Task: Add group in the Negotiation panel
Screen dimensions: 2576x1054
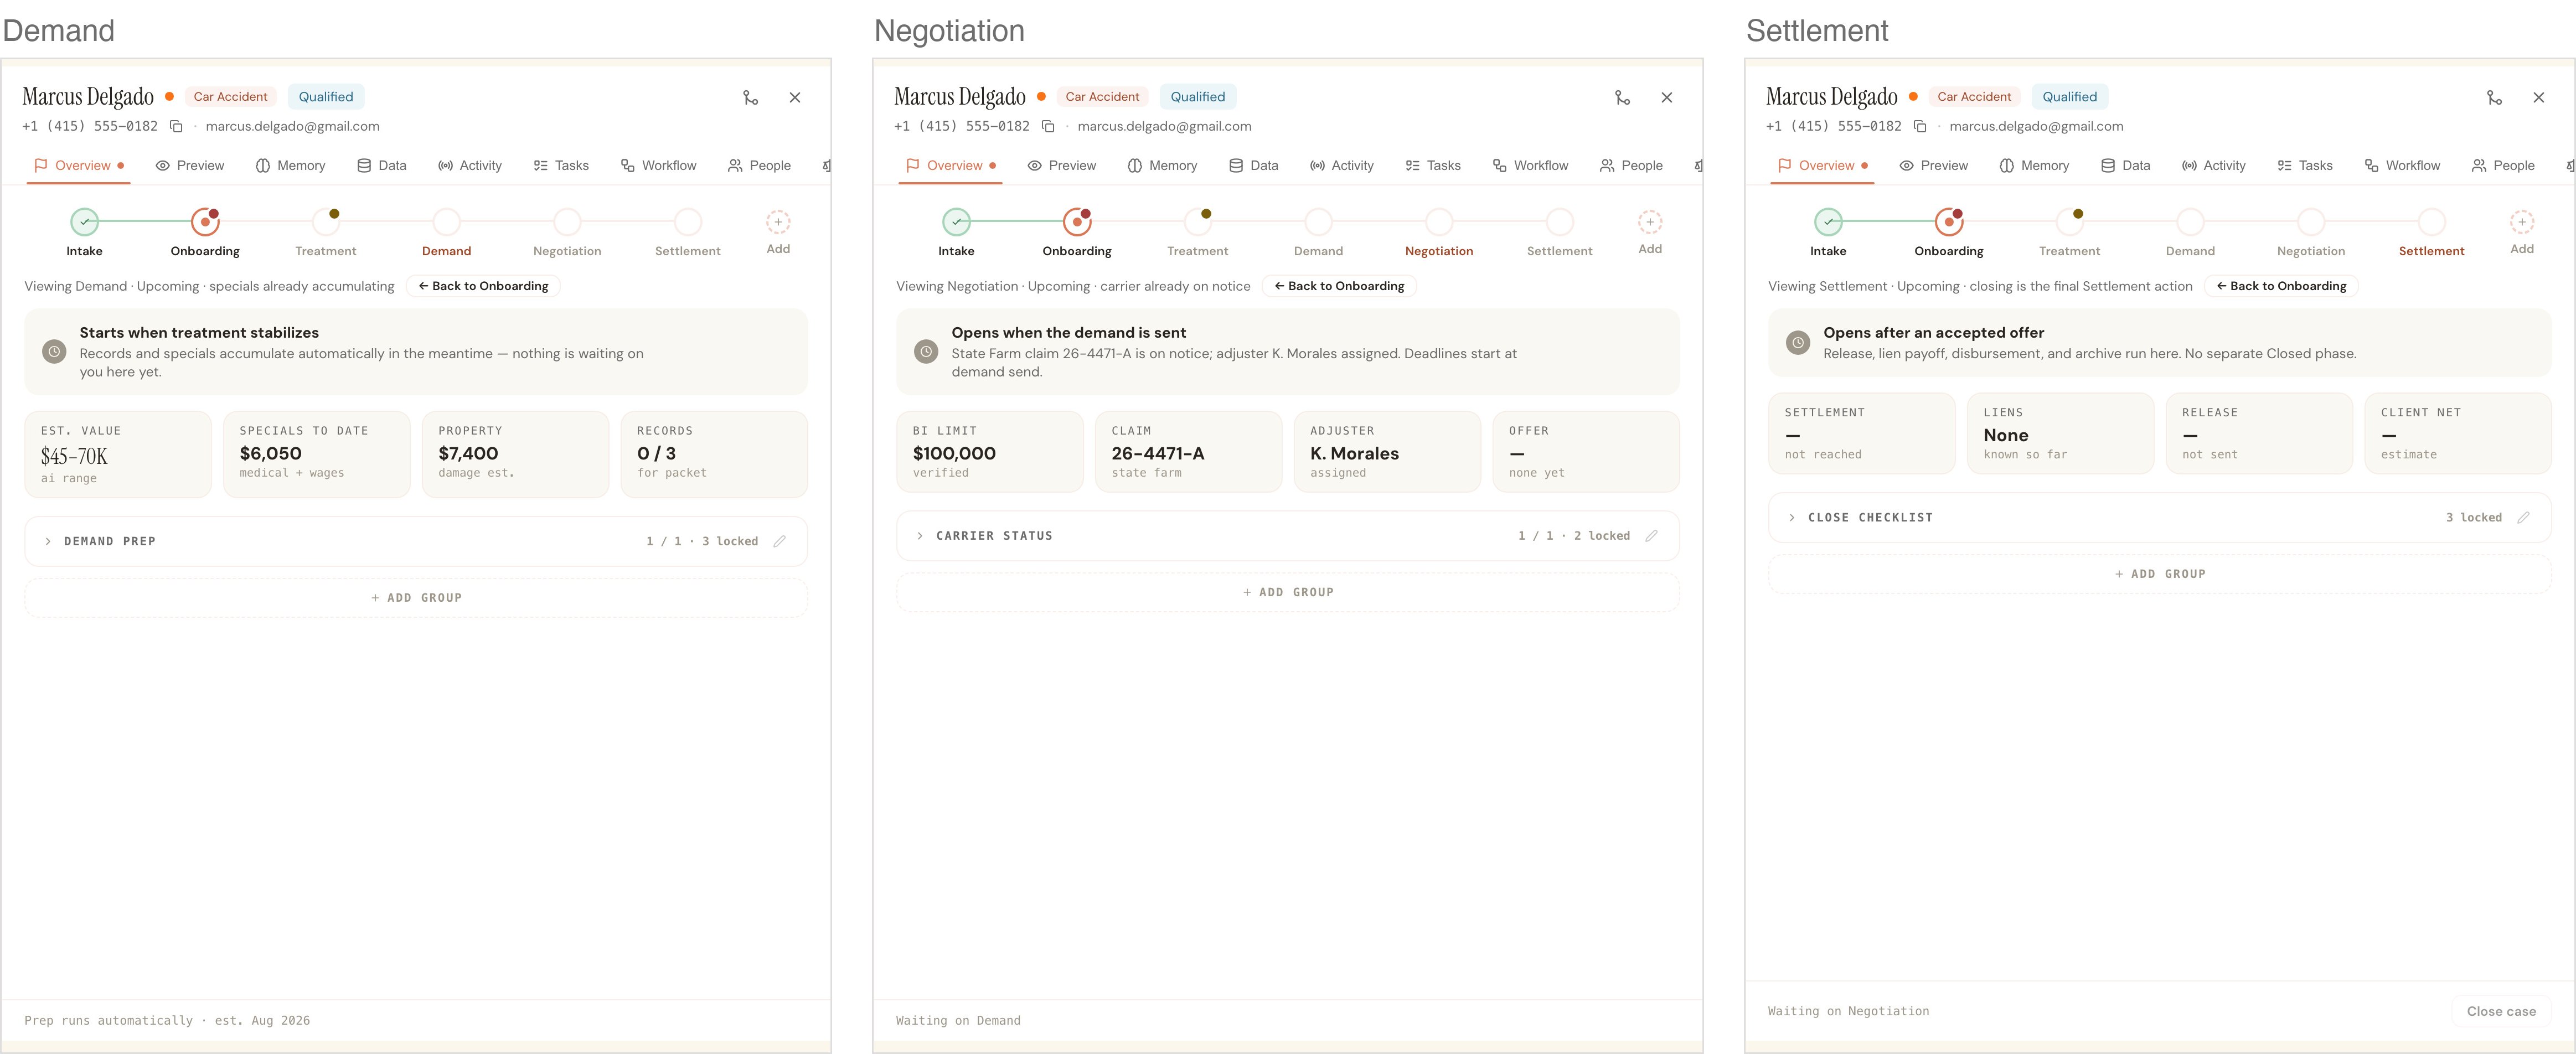Action: [1288, 592]
